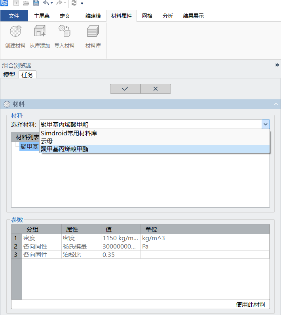Open redo history dropdown arrow
Viewport: 281px width, 315px height.
[x=65, y=3]
